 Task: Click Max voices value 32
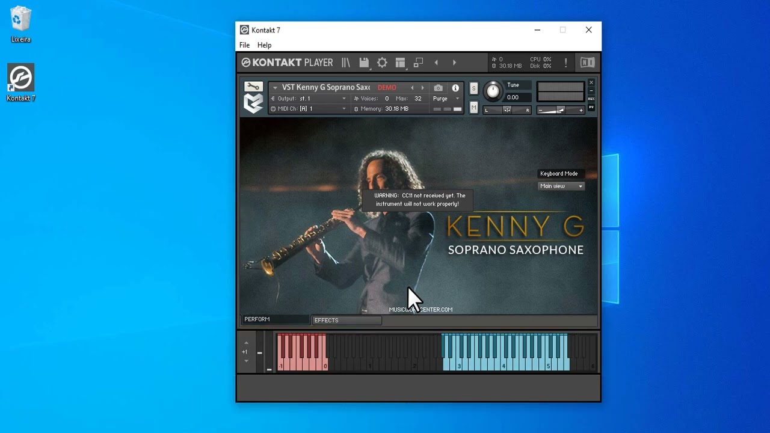coord(418,99)
